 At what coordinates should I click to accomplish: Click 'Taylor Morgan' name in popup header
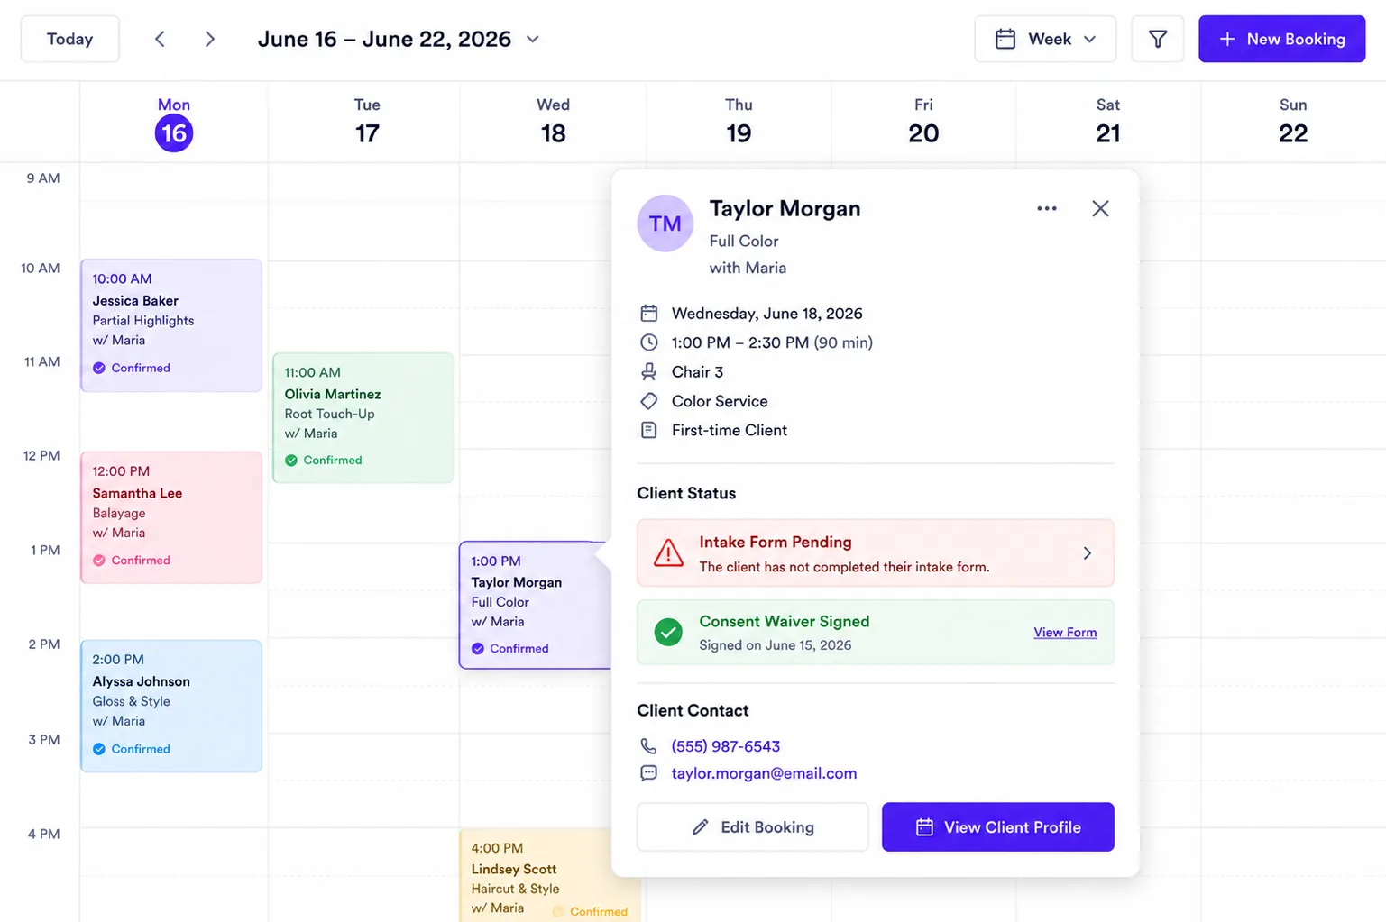pos(785,208)
